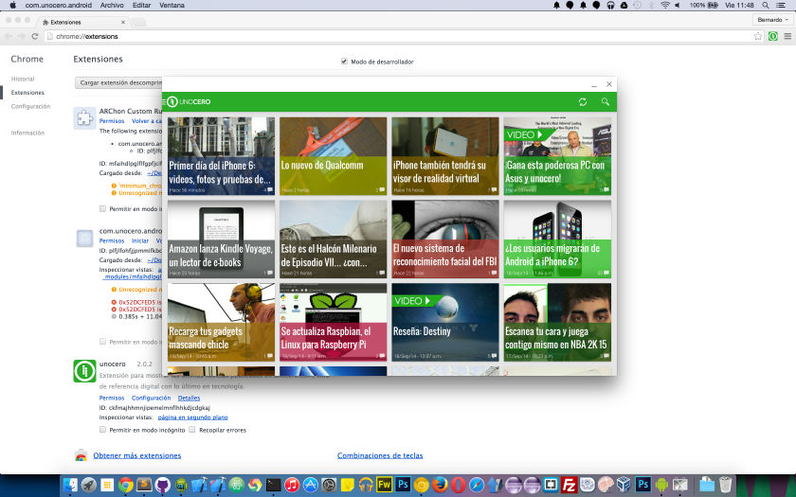
Task: Open Configuración link of unocero extension
Action: point(152,398)
